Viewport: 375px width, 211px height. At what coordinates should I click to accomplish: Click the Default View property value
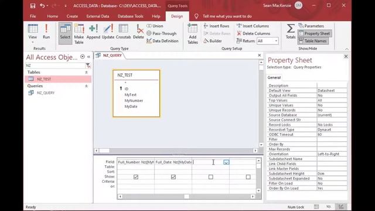(332, 91)
